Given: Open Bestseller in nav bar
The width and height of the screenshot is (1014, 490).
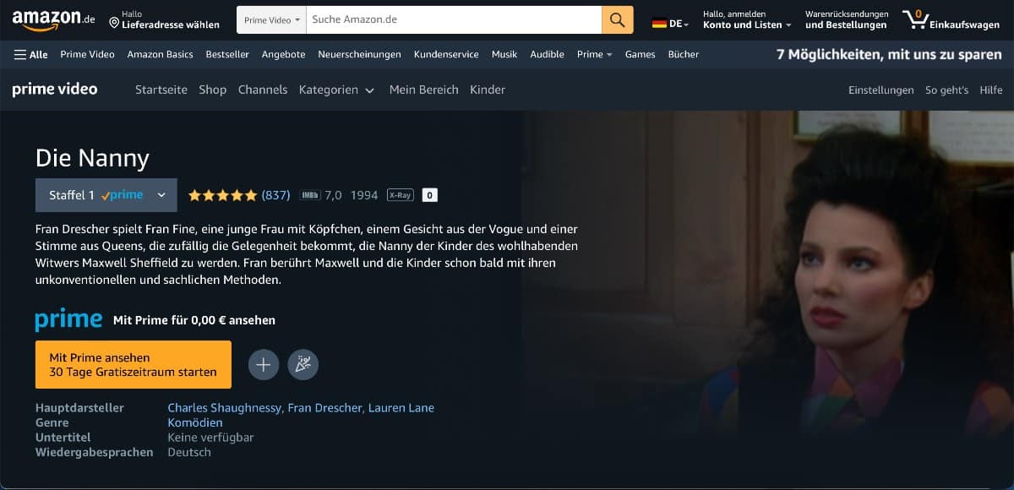Looking at the screenshot, I should click(227, 54).
